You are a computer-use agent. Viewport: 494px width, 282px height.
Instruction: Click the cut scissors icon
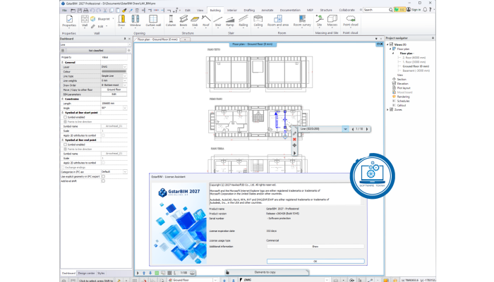(105, 11)
